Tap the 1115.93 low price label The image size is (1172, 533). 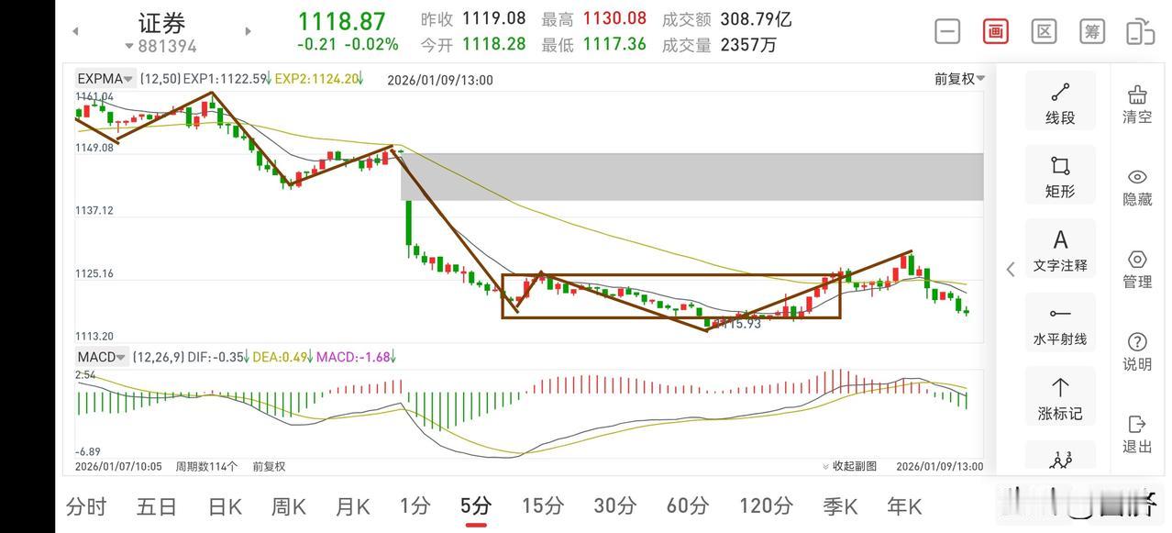click(x=738, y=324)
